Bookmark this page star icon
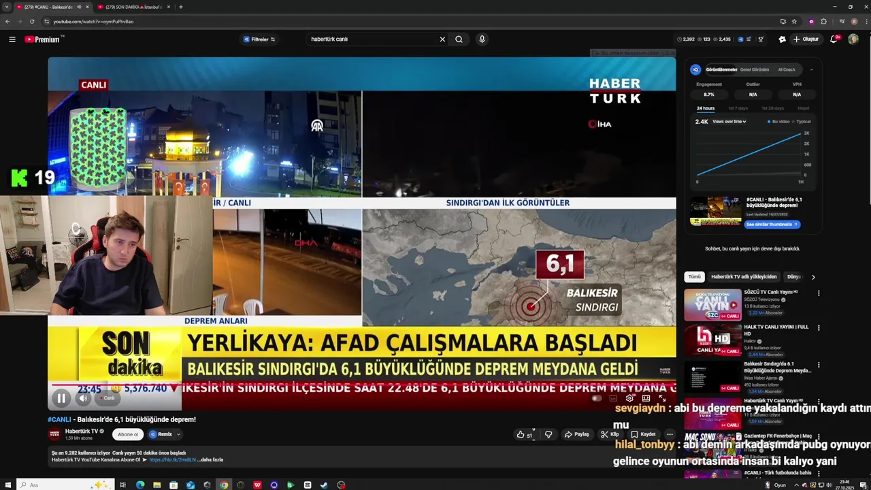Image resolution: width=871 pixels, height=490 pixels. point(794,21)
